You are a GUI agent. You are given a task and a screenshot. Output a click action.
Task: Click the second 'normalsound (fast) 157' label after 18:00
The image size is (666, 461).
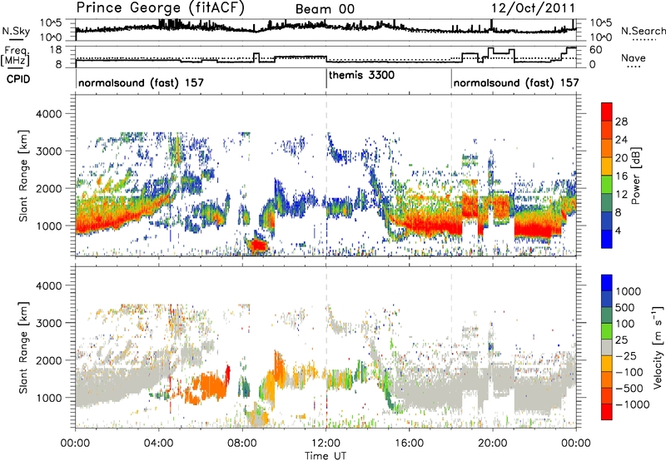pyautogui.click(x=516, y=82)
